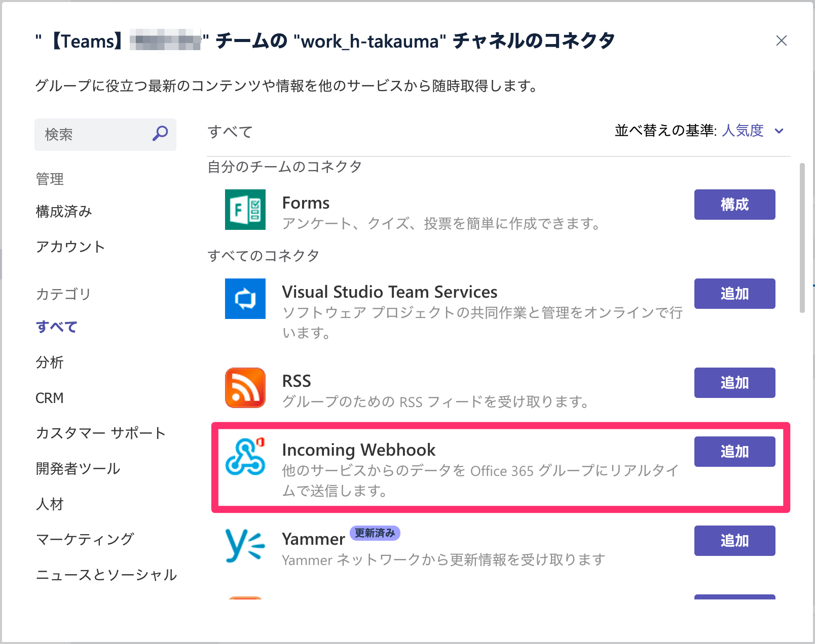
Task: Click the Yammer ネットワーク description text
Action: click(x=443, y=559)
